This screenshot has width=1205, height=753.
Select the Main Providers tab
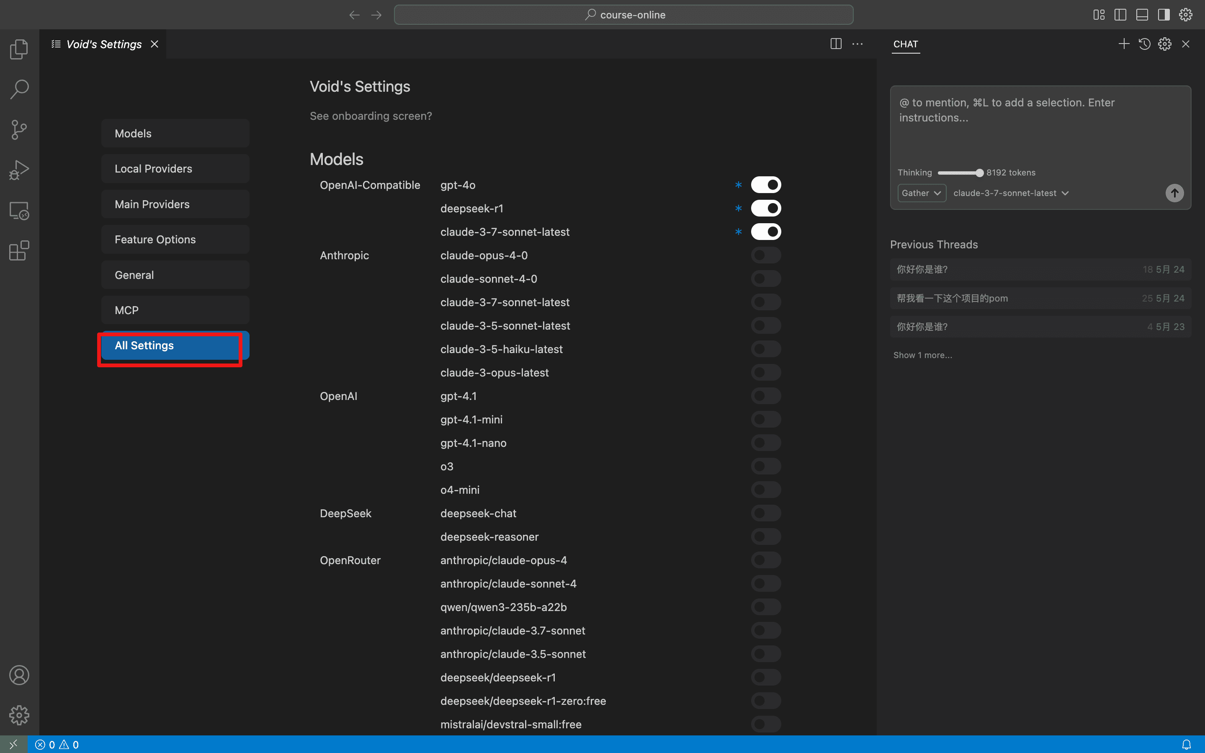[x=175, y=204]
